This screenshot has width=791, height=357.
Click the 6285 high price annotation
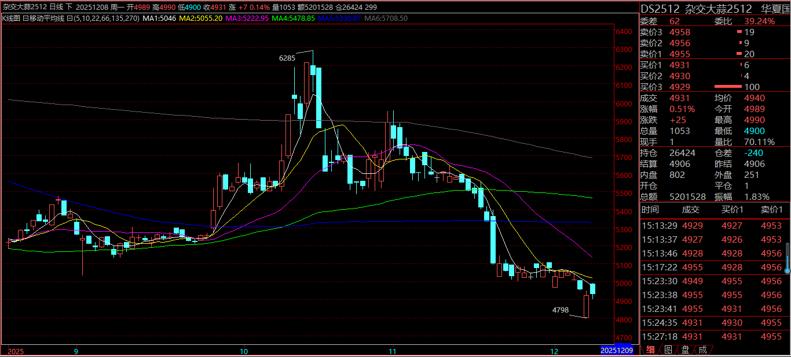287,58
